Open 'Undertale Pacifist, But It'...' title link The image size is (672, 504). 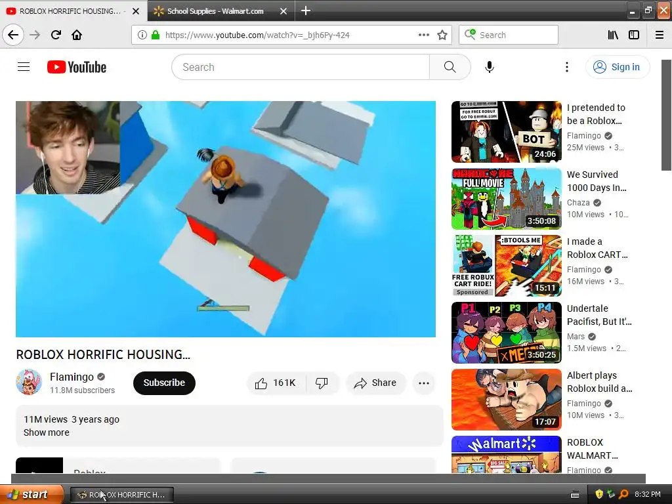pyautogui.click(x=599, y=315)
